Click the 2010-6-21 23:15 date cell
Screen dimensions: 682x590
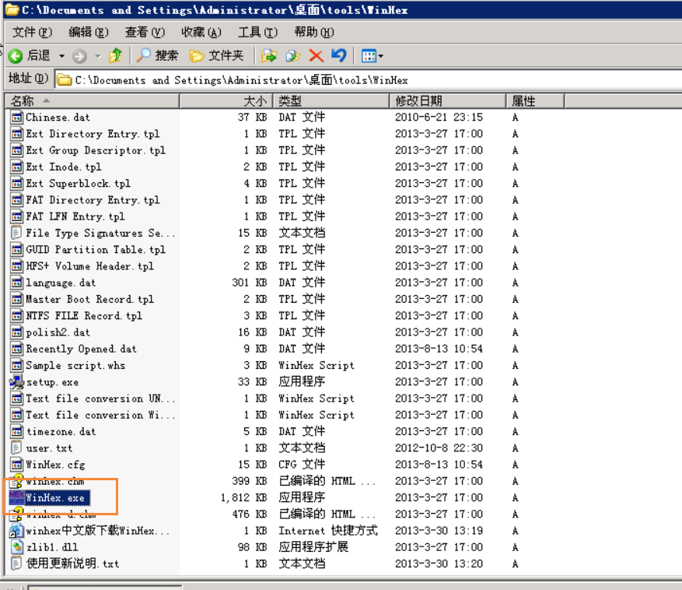[x=439, y=117]
